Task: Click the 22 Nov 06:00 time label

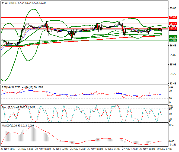Action: point(43,149)
